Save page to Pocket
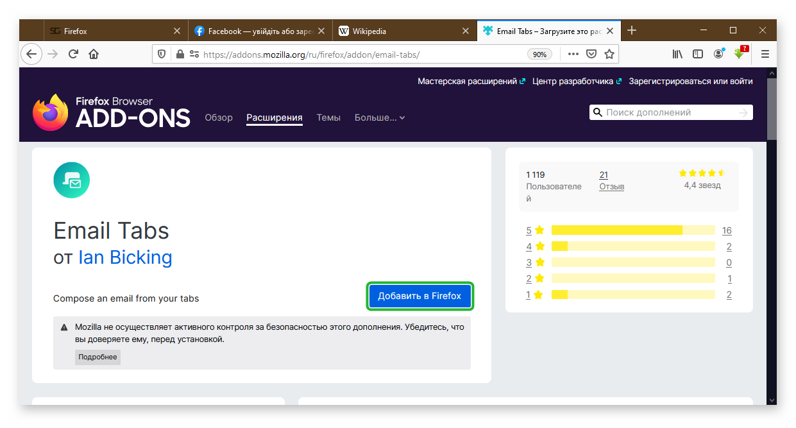Viewport: 796px width, 428px height. (591, 55)
